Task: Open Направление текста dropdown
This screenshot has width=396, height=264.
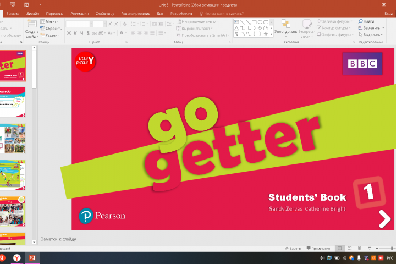Action: tap(198, 22)
